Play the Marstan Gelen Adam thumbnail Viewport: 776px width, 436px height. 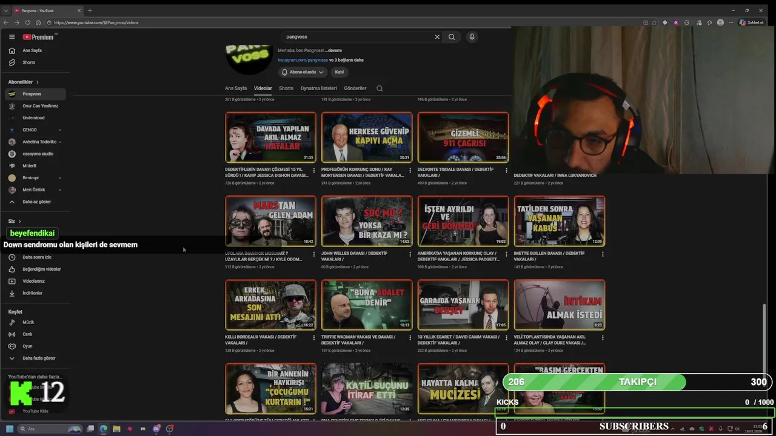[x=270, y=220]
